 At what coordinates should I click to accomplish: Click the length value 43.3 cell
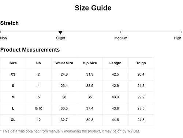[115, 97]
